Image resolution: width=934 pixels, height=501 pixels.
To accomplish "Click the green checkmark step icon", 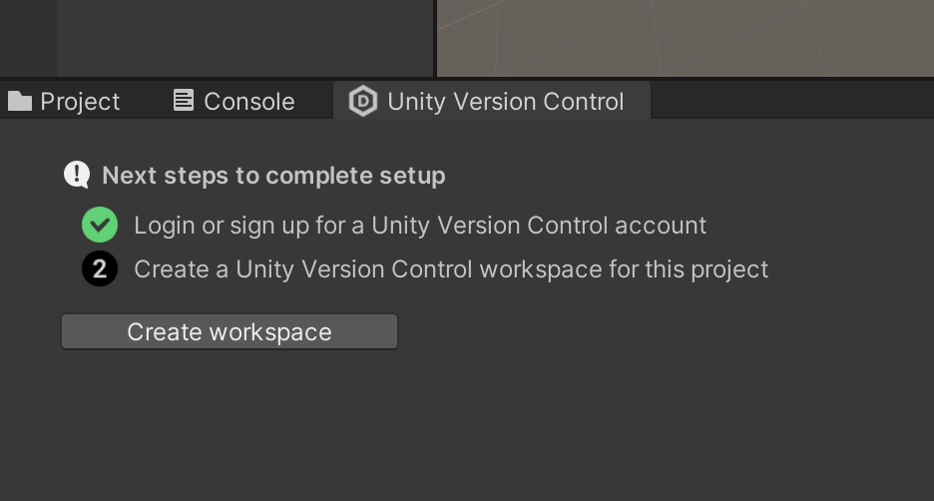I will [100, 226].
